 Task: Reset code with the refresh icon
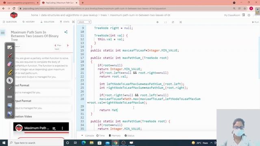point(173,22)
